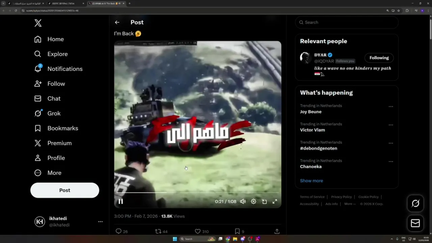Image resolution: width=432 pixels, height=243 pixels.
Task: Switch to the second TikTok browser tab
Action: coord(66,3)
